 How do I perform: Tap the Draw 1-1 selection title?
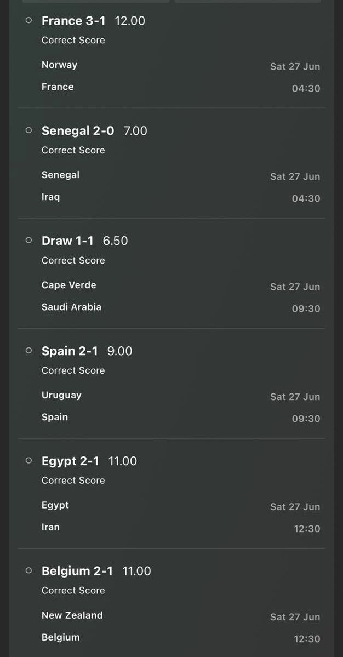coord(67,241)
